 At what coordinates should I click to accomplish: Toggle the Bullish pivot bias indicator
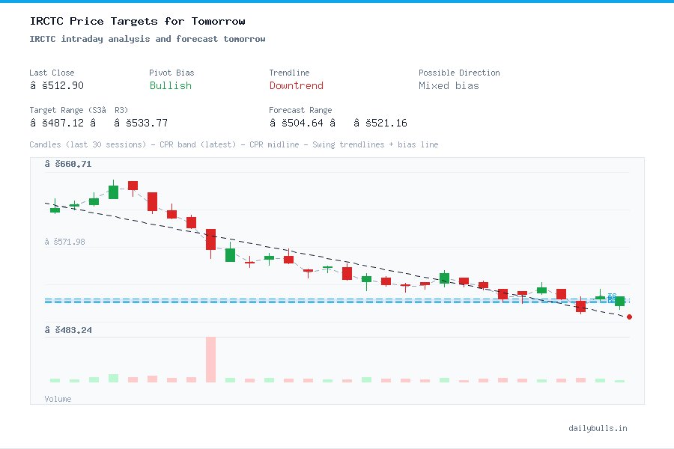point(170,86)
